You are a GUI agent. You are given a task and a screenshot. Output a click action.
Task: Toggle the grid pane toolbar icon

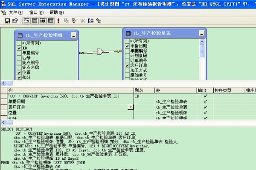click(35, 21)
